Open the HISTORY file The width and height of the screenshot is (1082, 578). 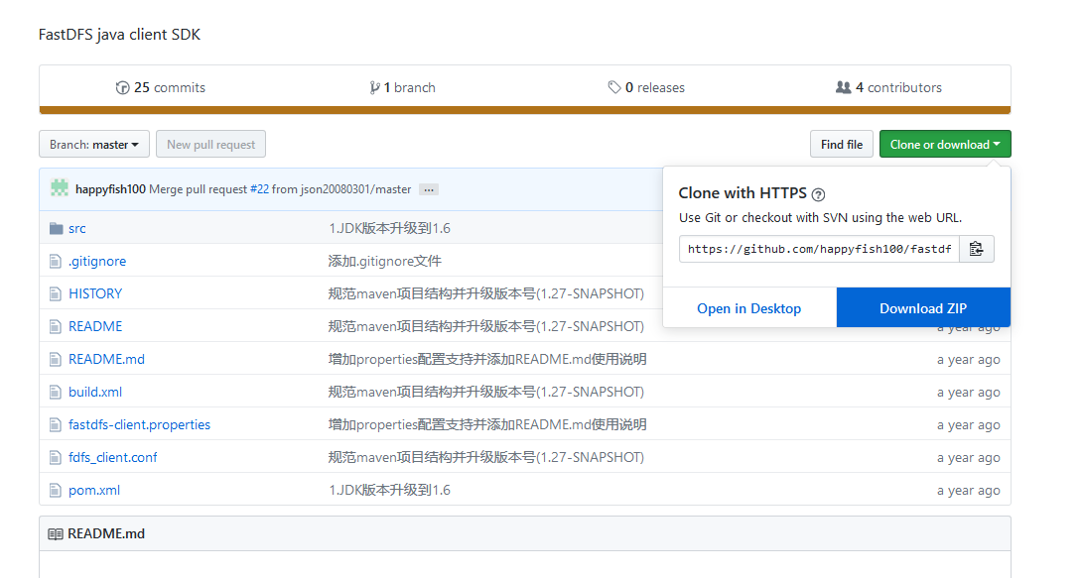tap(95, 293)
